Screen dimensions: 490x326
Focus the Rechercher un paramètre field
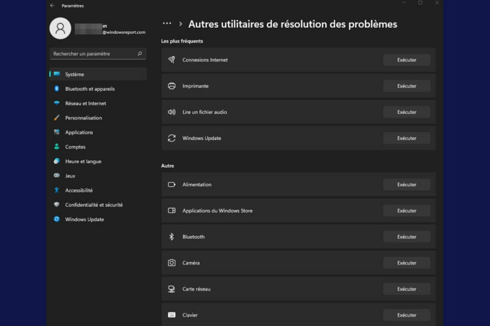98,54
